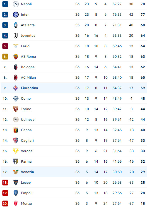Click the AC Milan badge icon
Viewport: 147px width, 207px height.
point(16,77)
